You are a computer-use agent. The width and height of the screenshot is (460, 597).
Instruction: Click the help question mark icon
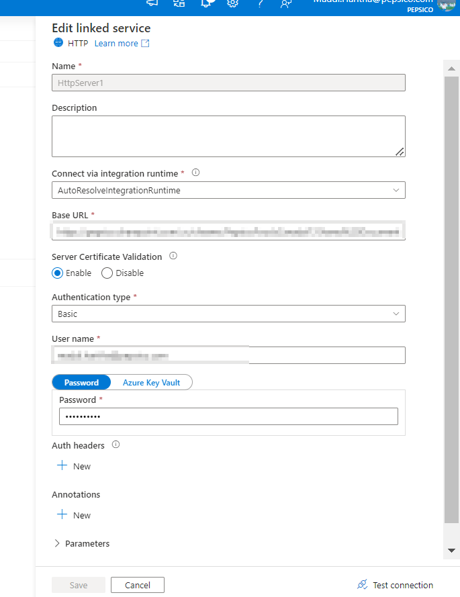point(260,3)
